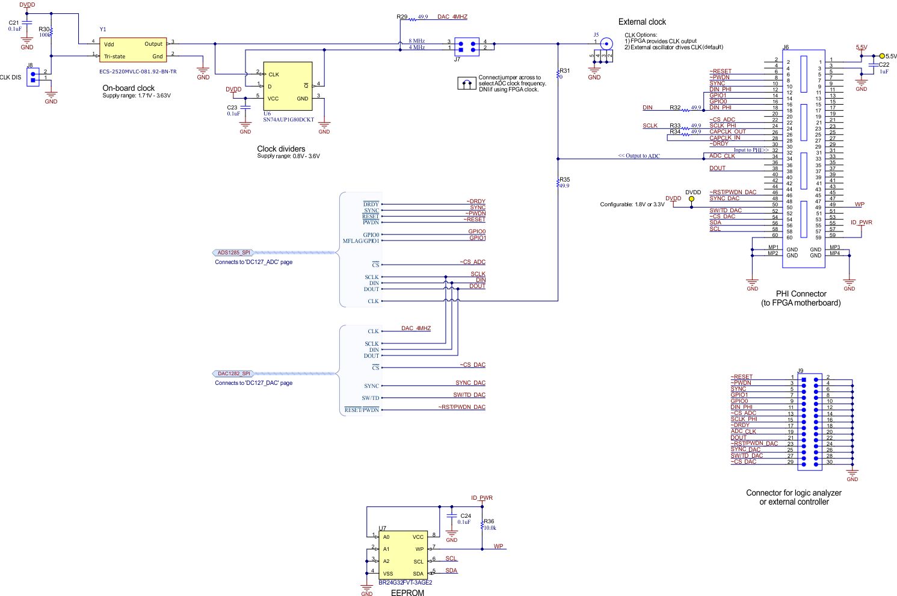The height and width of the screenshot is (596, 897).
Task: Click the ADS1285_SPI sheet port
Action: (233, 253)
